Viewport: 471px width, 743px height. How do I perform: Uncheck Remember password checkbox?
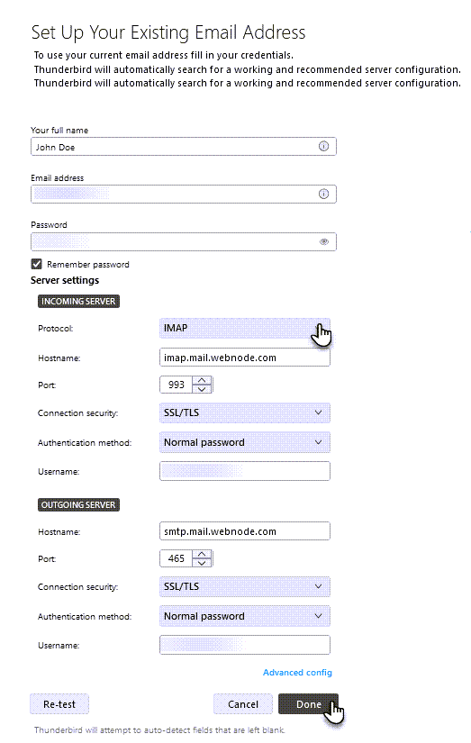[37, 264]
